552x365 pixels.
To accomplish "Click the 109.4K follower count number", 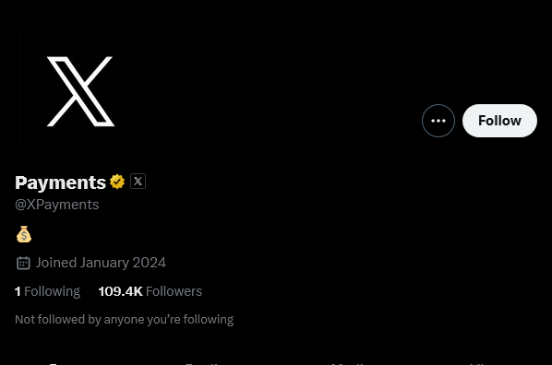I will (x=120, y=291).
